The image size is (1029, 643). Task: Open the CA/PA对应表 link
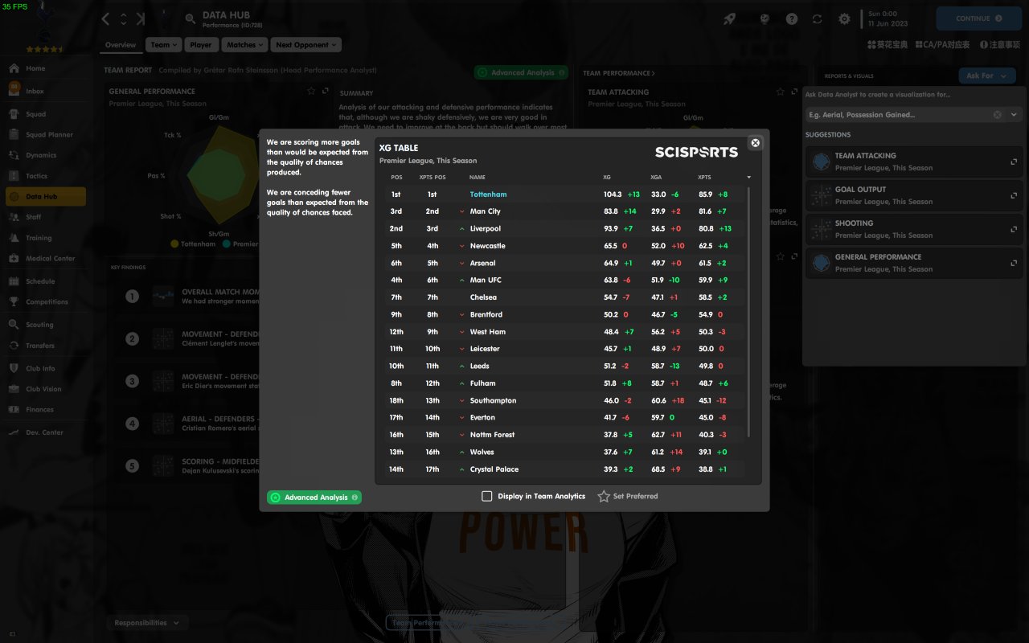(942, 45)
